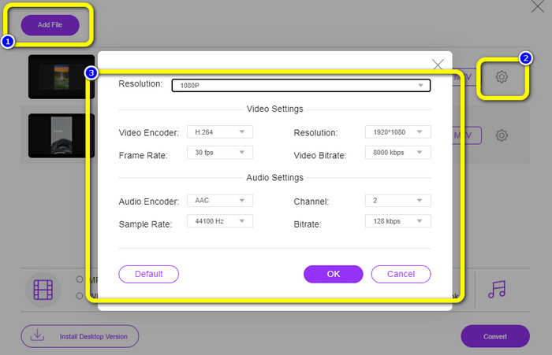This screenshot has width=552, height=355.
Task: Open settings gear for second video
Action: (502, 135)
